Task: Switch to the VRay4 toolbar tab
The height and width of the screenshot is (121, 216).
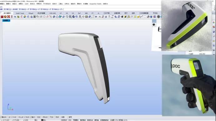Action: pos(31,13)
